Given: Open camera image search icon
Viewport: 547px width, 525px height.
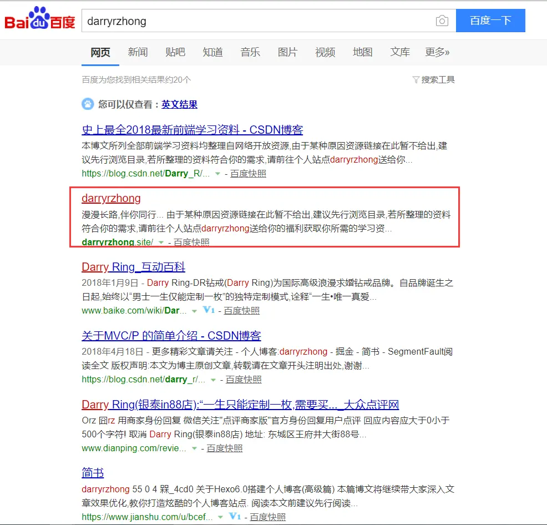Looking at the screenshot, I should pyautogui.click(x=442, y=21).
